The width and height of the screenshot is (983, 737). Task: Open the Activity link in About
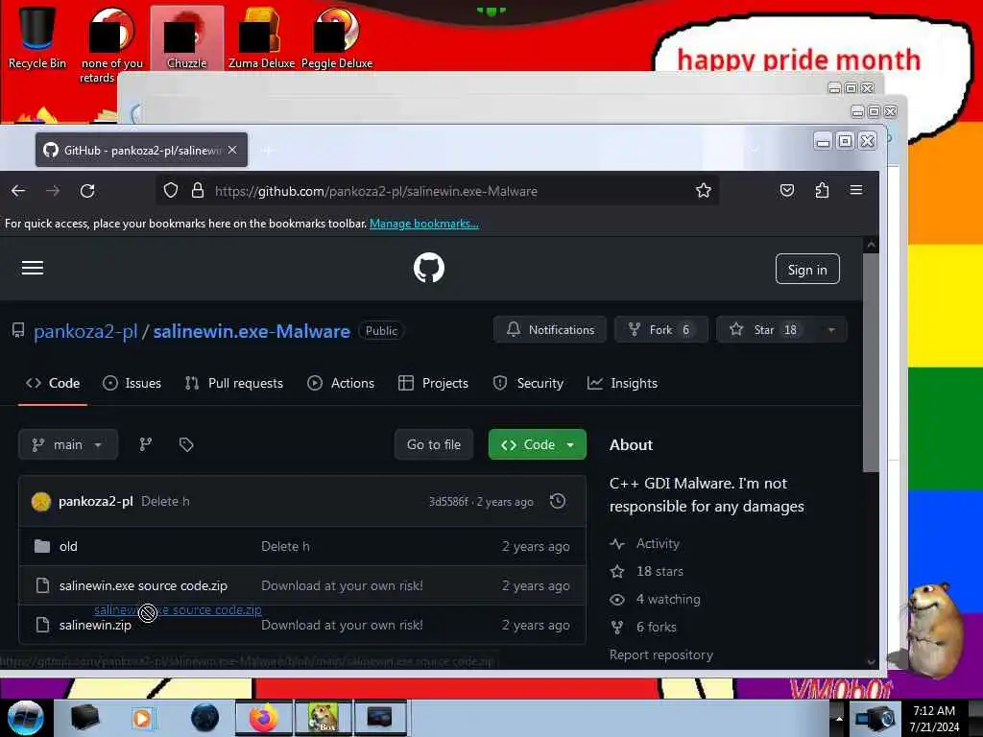(658, 543)
